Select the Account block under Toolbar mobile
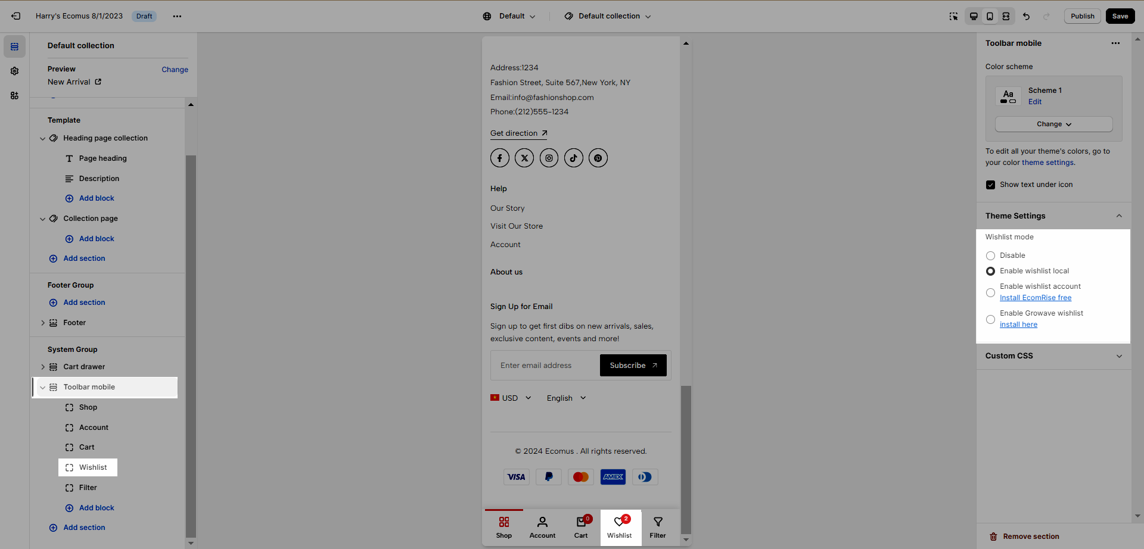The width and height of the screenshot is (1144, 549). (x=94, y=428)
